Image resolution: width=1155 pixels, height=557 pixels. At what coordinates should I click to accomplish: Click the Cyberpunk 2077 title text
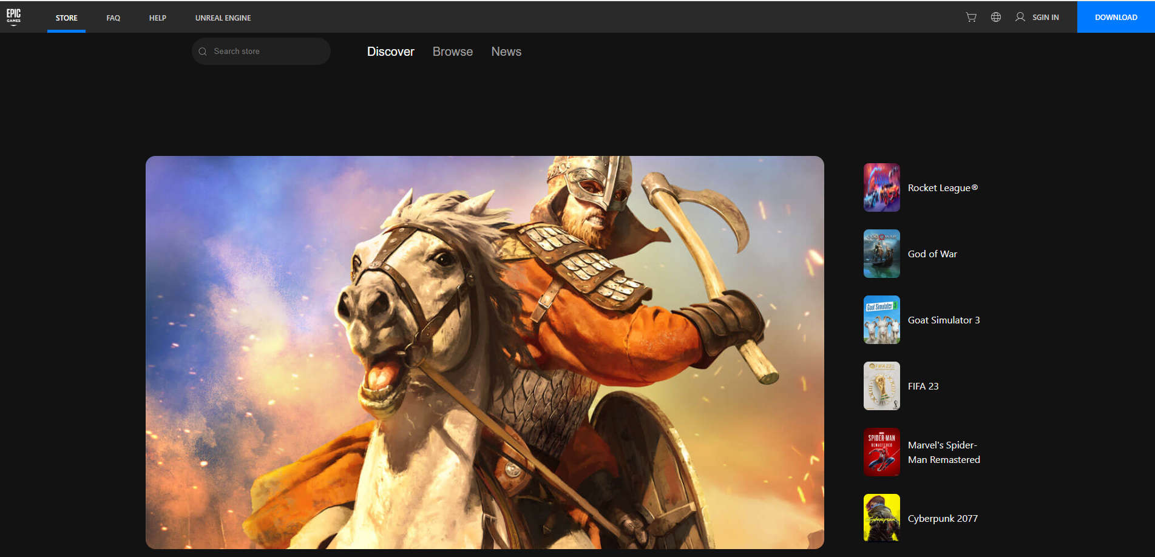click(943, 519)
